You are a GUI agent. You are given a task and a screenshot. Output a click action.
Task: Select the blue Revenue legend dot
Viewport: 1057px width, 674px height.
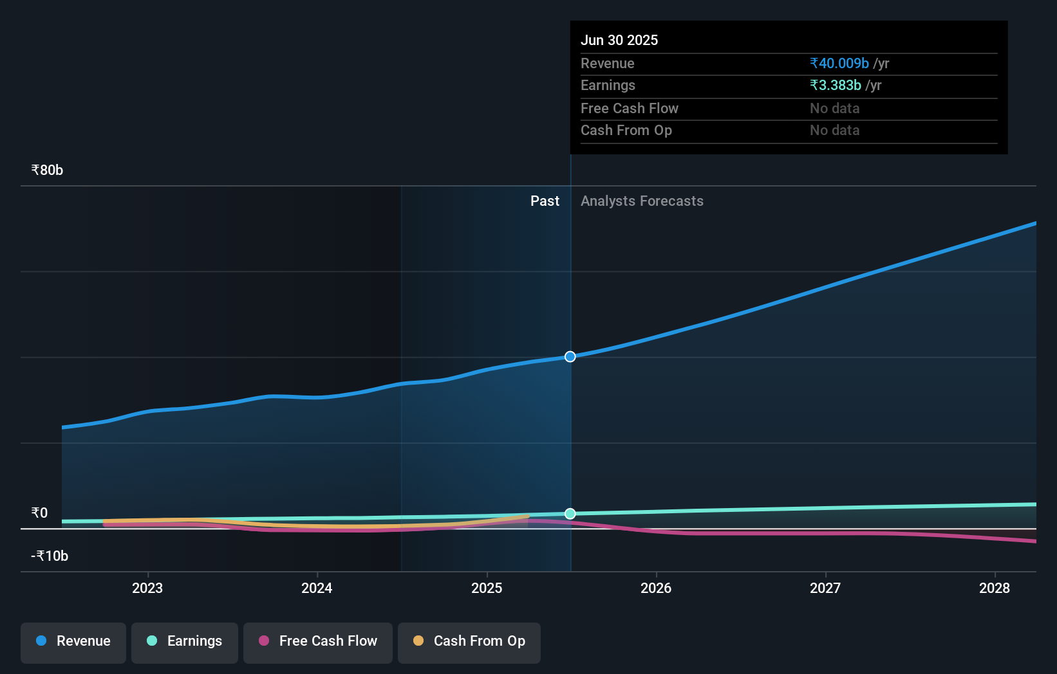tap(40, 641)
